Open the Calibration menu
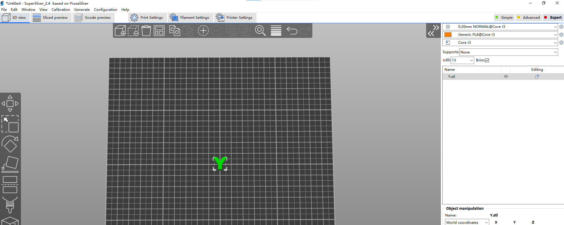Image resolution: width=564 pixels, height=225 pixels. click(61, 10)
